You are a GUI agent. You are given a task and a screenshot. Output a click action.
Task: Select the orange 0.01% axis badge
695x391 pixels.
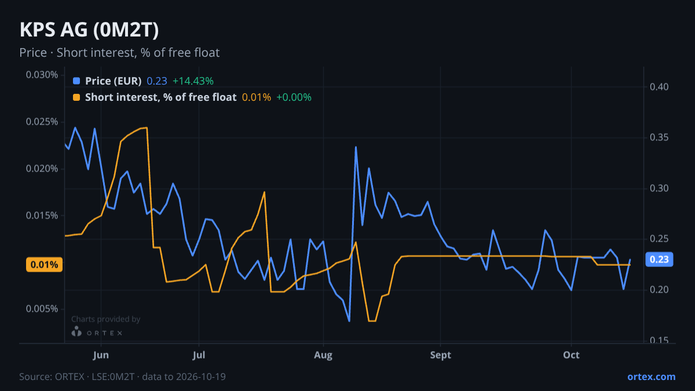click(x=44, y=265)
